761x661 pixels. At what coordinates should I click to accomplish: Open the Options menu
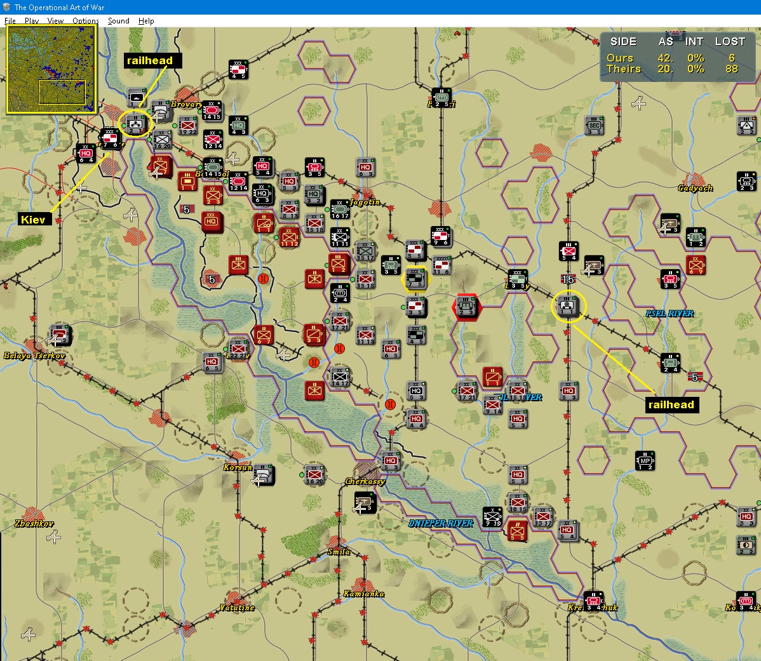(x=85, y=21)
